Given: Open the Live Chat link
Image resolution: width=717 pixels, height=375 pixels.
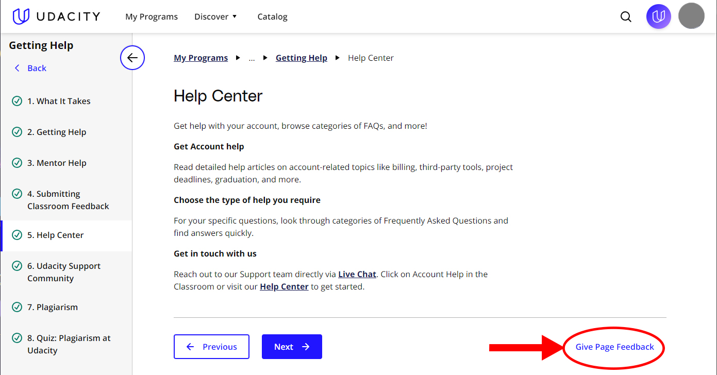Looking at the screenshot, I should 357,274.
